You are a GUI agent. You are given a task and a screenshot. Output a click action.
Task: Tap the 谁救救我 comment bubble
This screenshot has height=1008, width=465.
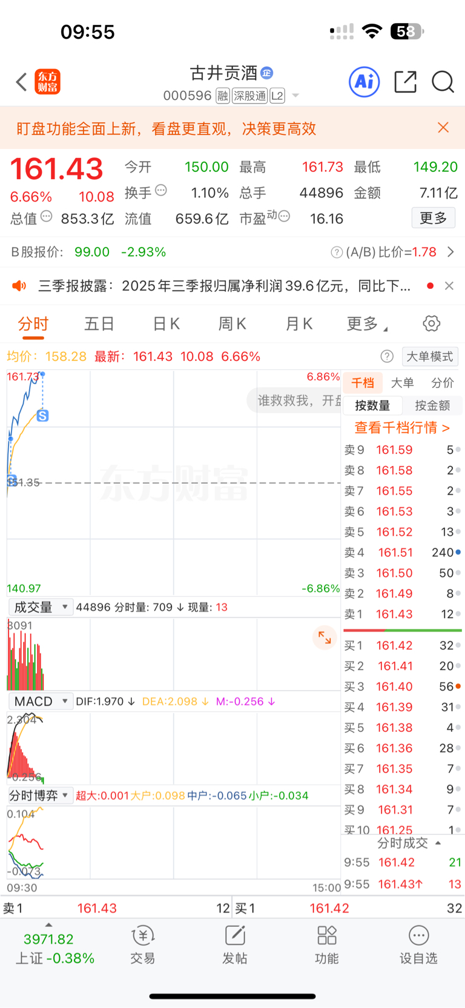tap(294, 400)
